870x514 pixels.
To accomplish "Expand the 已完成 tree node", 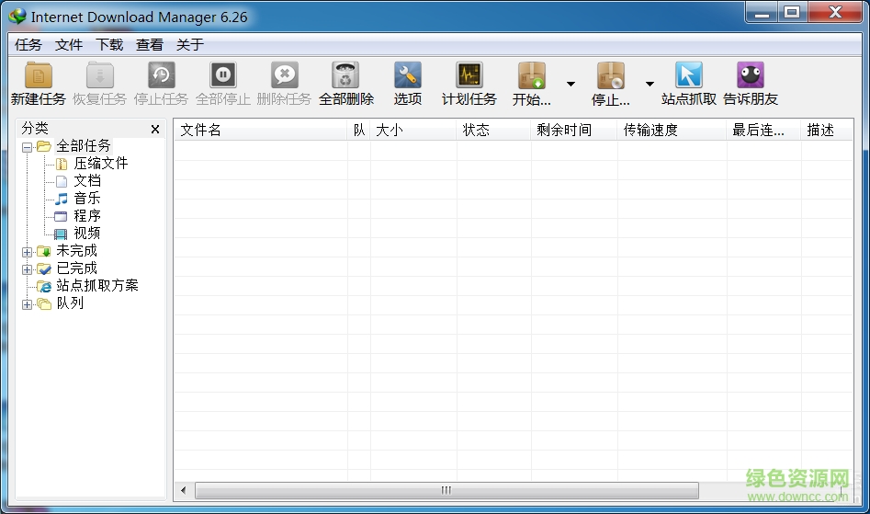I will [x=27, y=269].
